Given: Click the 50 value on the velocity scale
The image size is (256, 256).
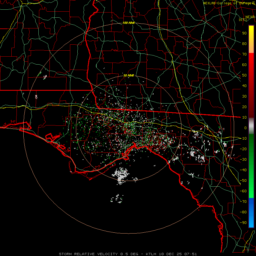Looking at the screenshot, I should click(244, 75).
